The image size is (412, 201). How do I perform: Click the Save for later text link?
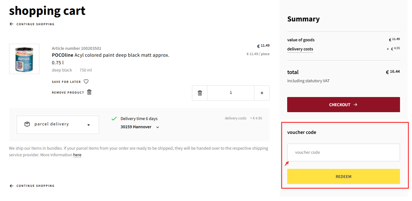[67, 82]
